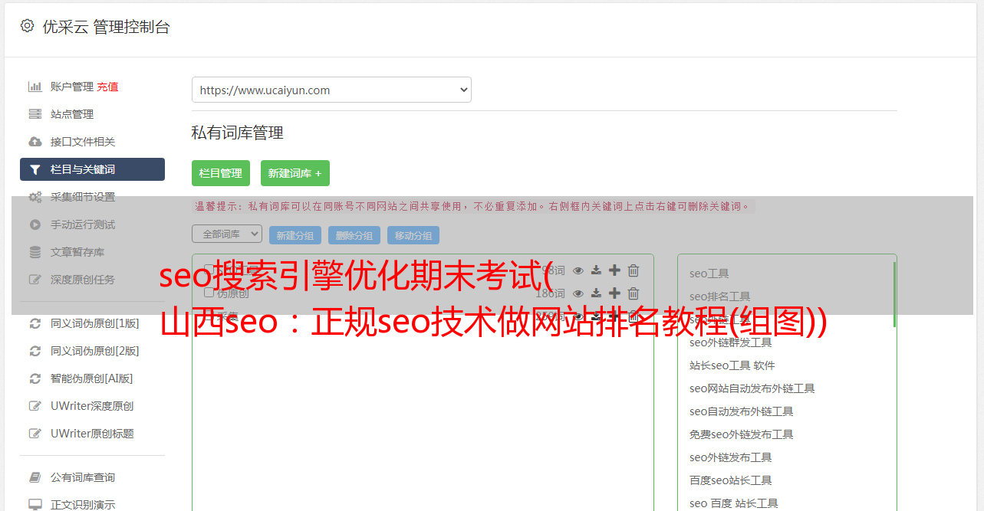The image size is (984, 511).
Task: Open 深度原创任务 in the sidebar
Action: coord(83,280)
